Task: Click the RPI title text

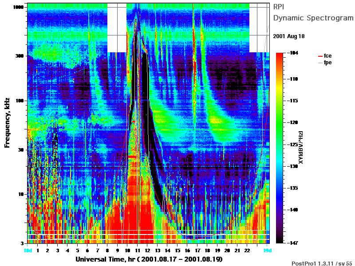Action: pos(279,7)
